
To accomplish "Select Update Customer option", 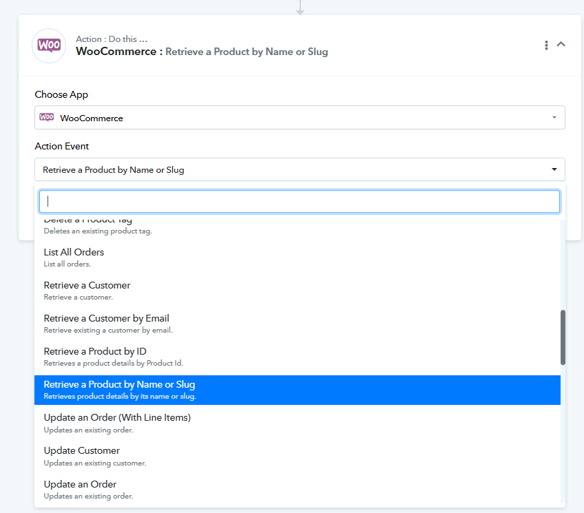I will click(298, 456).
